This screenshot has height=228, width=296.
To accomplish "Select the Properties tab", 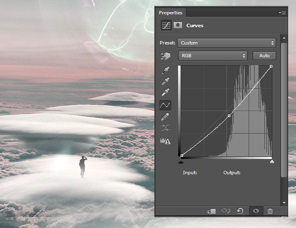I will 170,12.
